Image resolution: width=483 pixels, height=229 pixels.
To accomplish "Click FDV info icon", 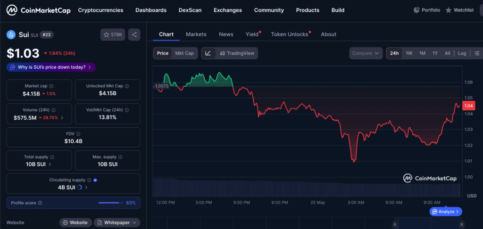I will [78, 134].
